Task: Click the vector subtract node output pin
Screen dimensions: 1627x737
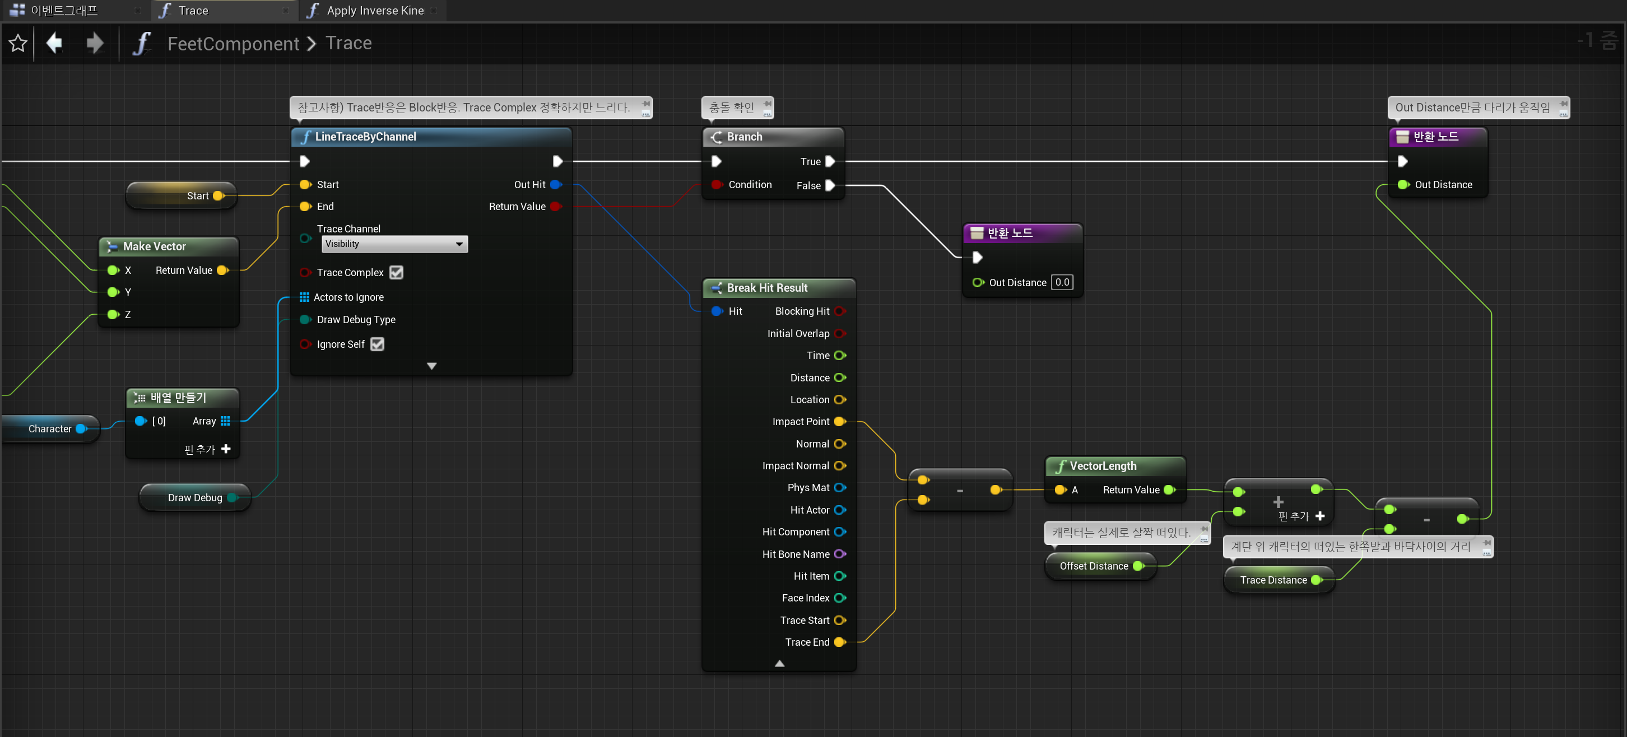Action: (x=996, y=489)
